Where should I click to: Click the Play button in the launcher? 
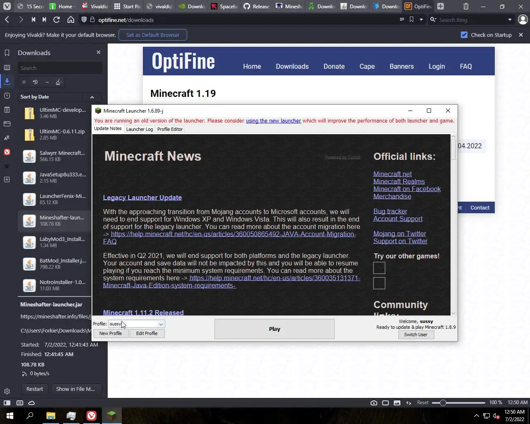(275, 329)
